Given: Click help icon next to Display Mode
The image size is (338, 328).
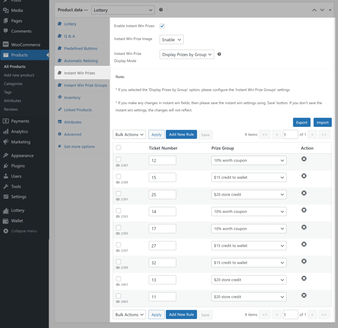Looking at the screenshot, I should (219, 54).
